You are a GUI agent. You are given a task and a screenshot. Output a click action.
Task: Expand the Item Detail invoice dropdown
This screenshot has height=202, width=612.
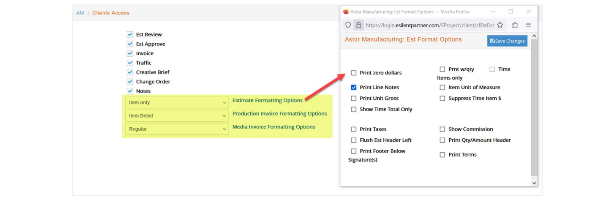pos(177,116)
